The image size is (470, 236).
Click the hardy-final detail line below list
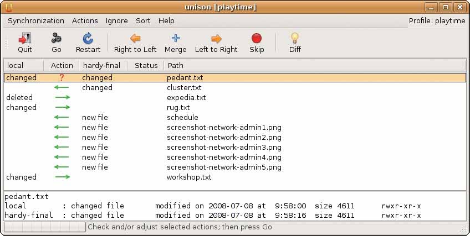coord(212,215)
